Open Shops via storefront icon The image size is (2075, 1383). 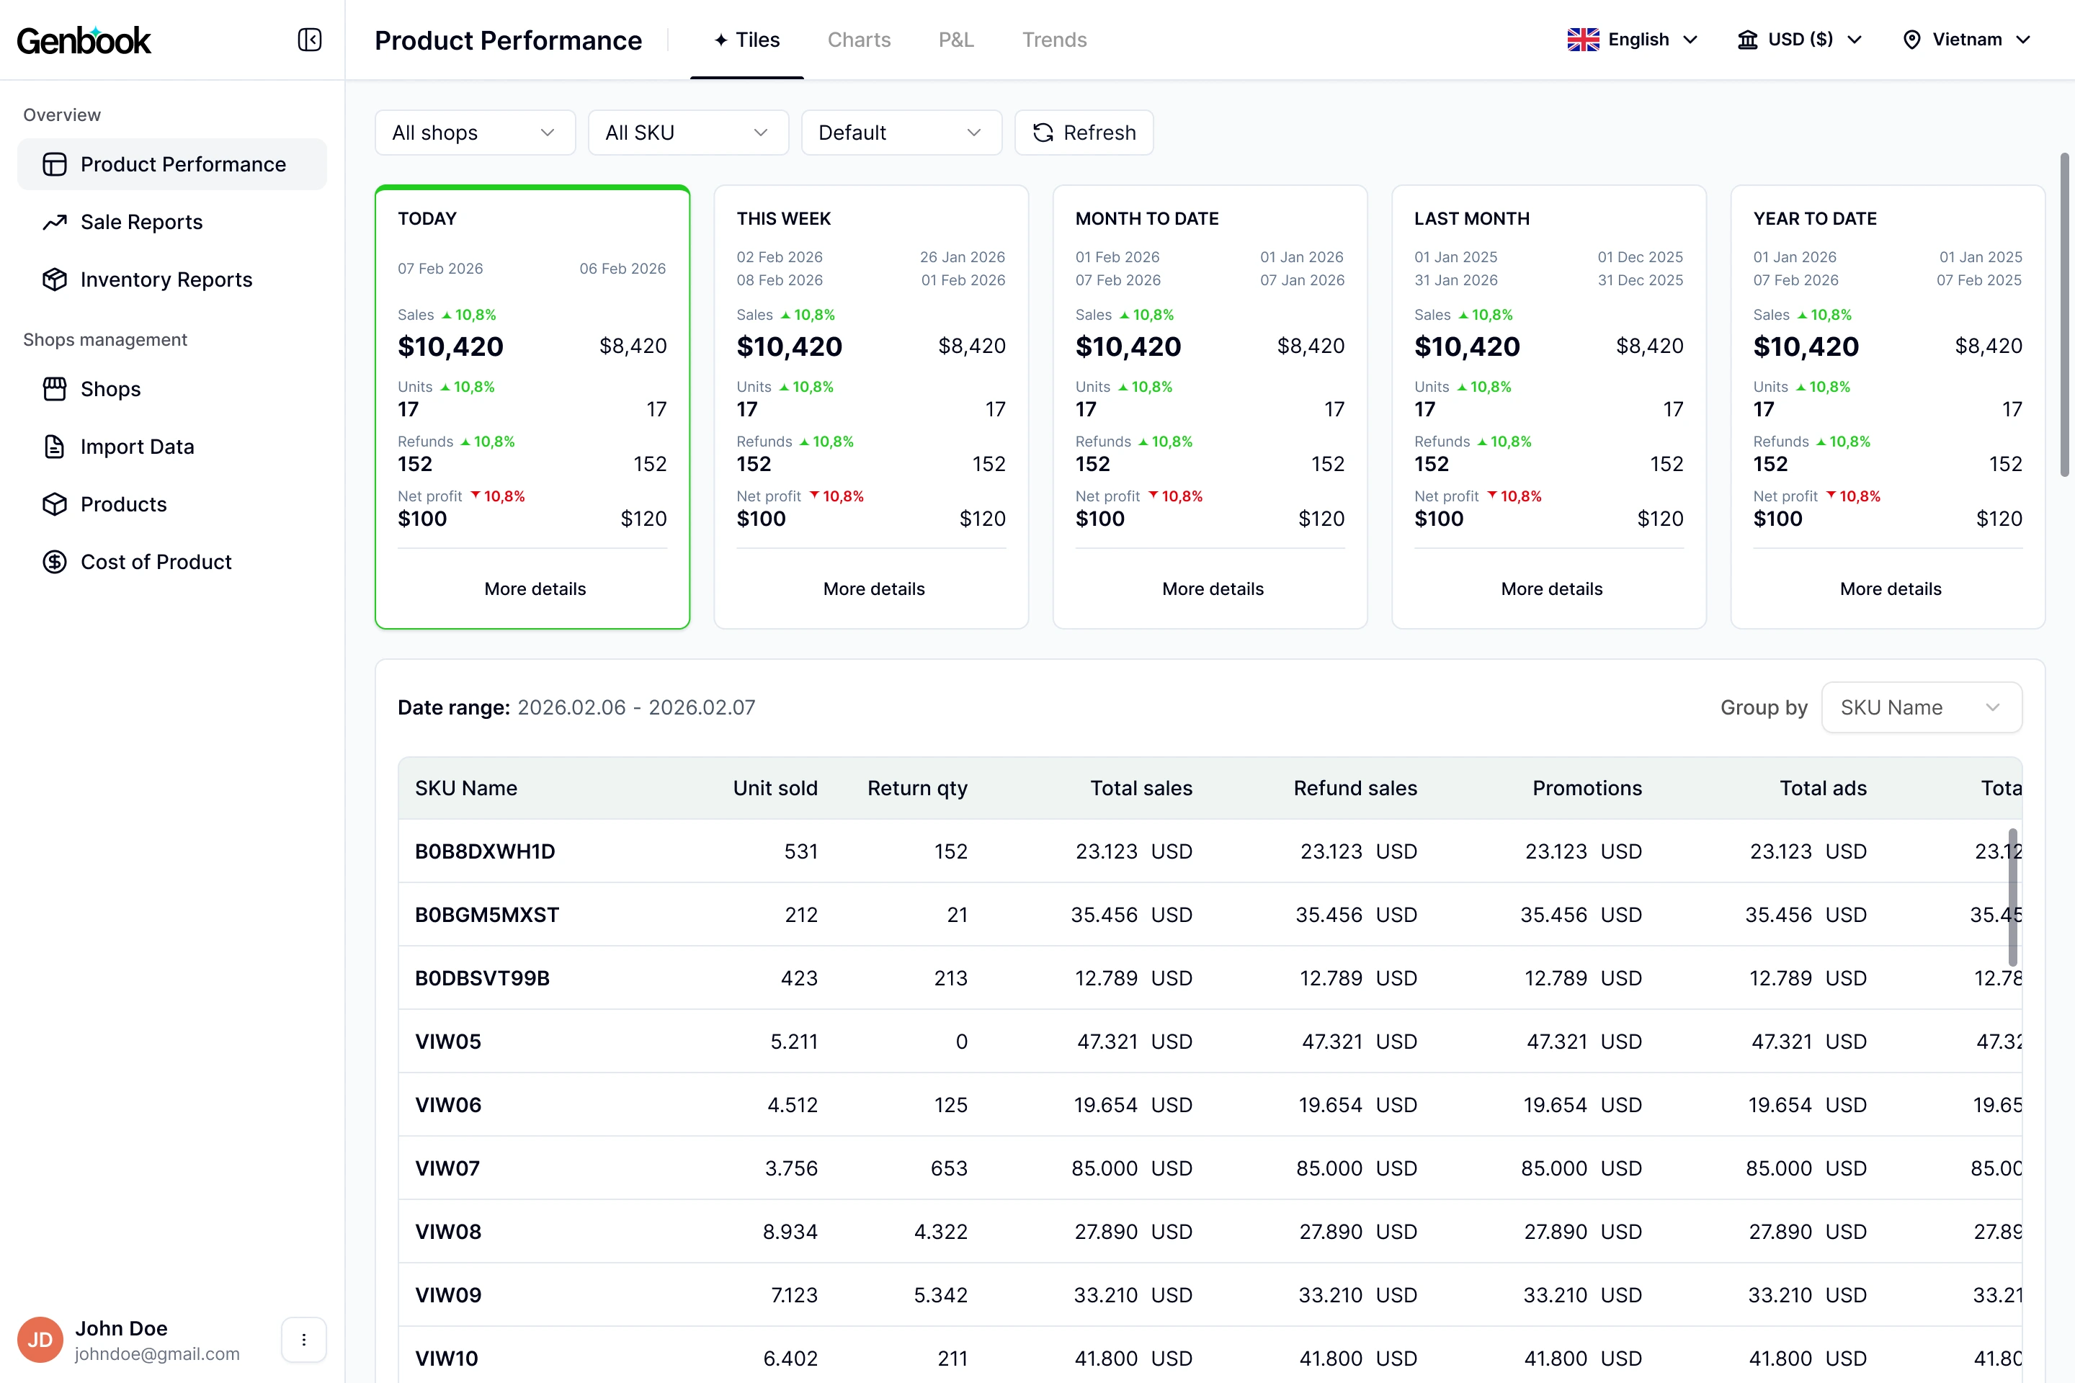[55, 389]
